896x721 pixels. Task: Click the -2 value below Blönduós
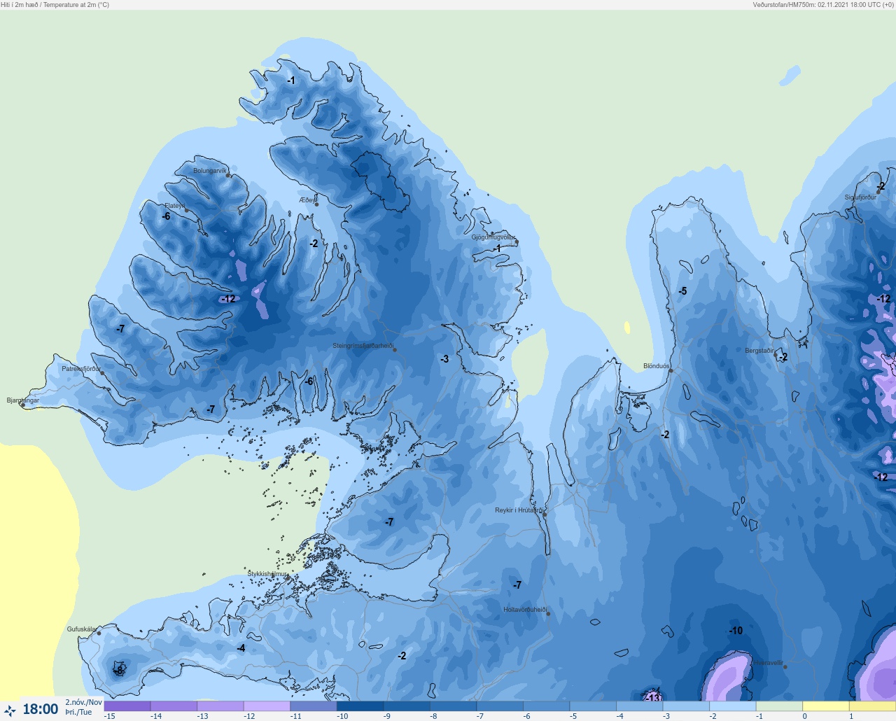coord(665,435)
